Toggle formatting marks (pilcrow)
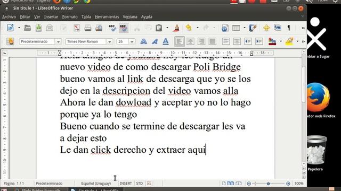 (289, 28)
